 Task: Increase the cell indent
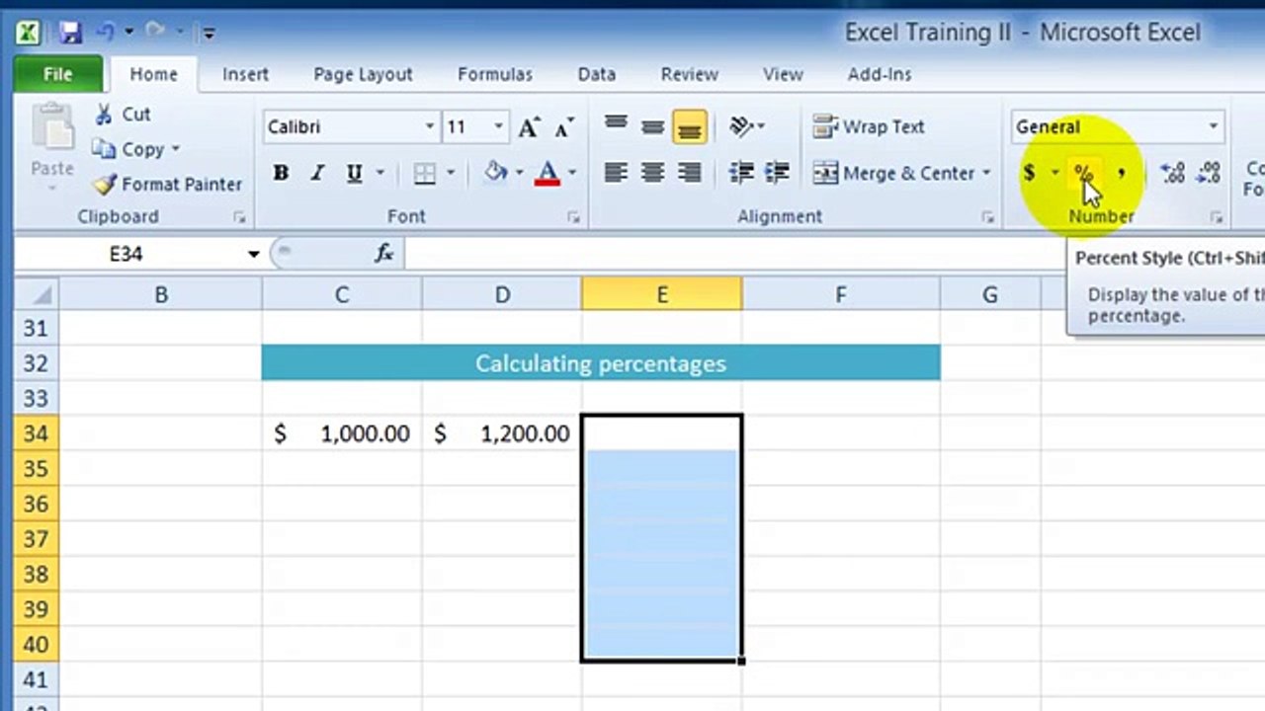pos(778,174)
